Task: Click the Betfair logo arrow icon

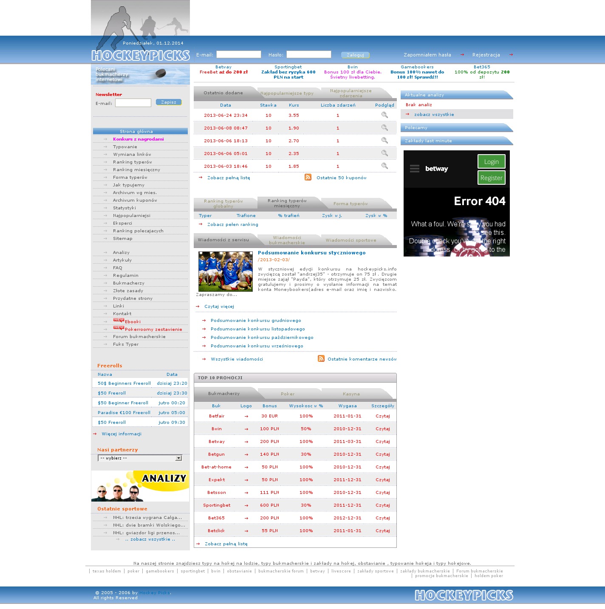Action: (x=246, y=416)
